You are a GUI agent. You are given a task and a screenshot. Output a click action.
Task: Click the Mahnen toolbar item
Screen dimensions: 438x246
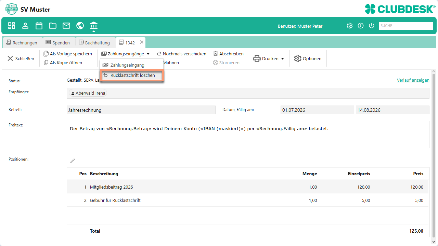[x=171, y=63]
